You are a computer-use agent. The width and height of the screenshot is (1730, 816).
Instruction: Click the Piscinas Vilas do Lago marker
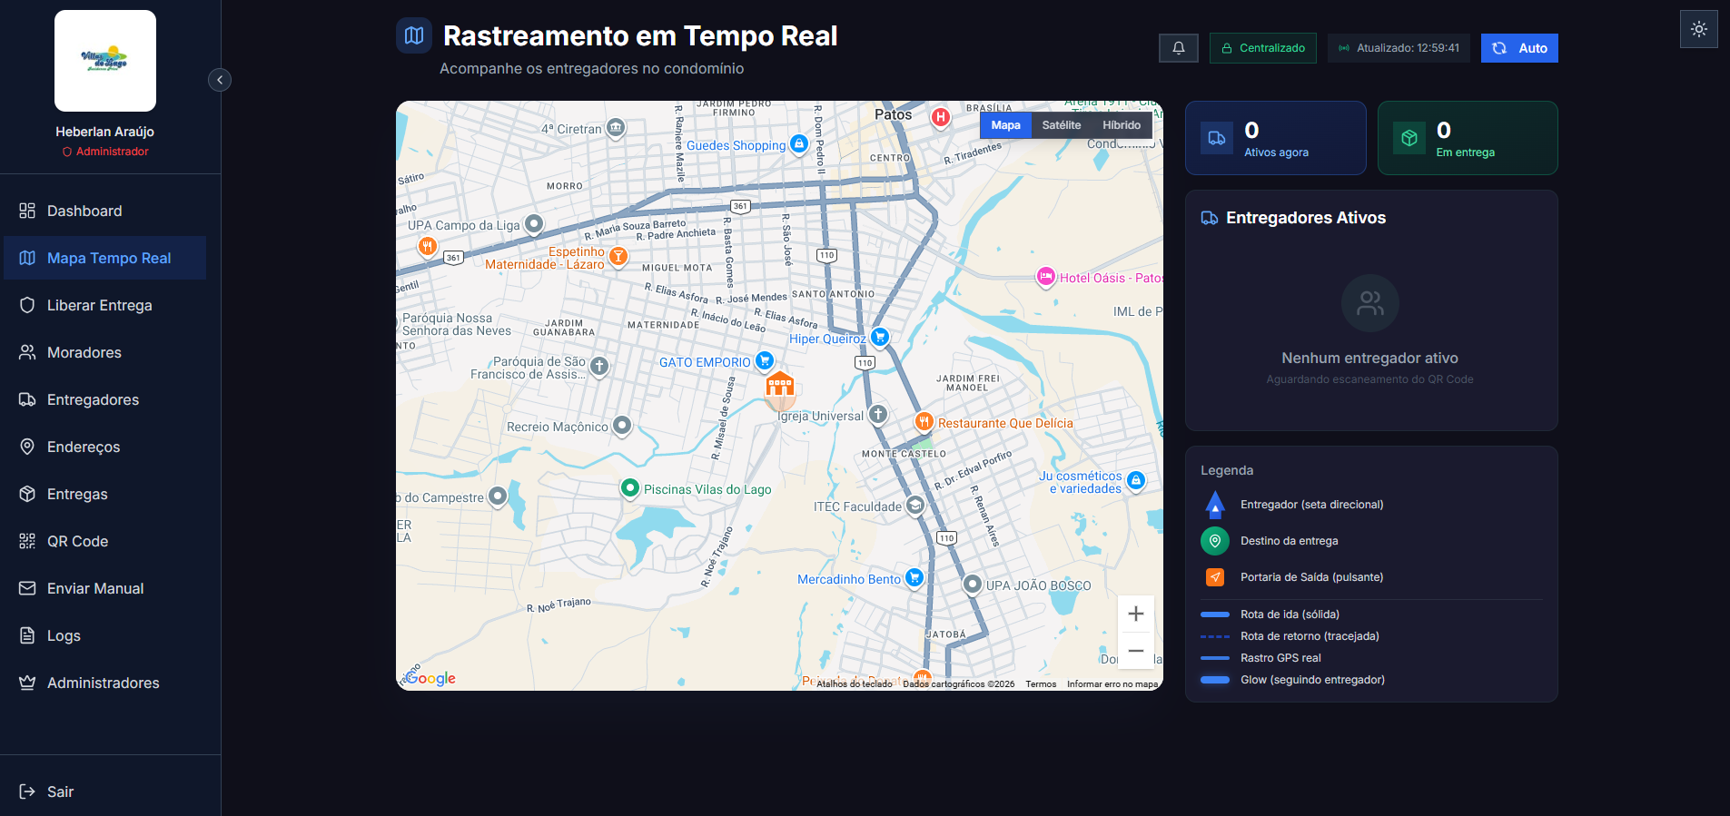[629, 487]
